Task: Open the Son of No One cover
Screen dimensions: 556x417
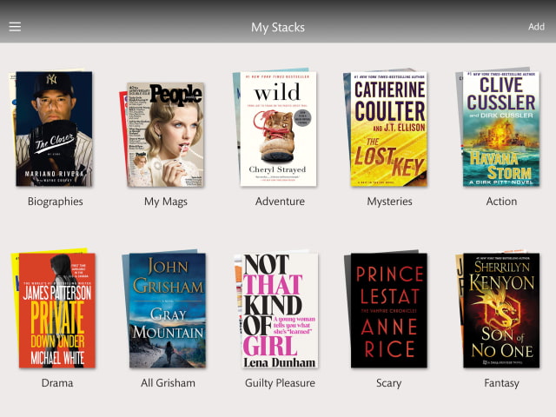Action: coord(500,310)
